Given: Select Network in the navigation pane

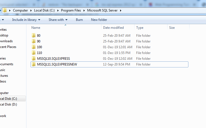Looking at the screenshot, I should 3,116.
